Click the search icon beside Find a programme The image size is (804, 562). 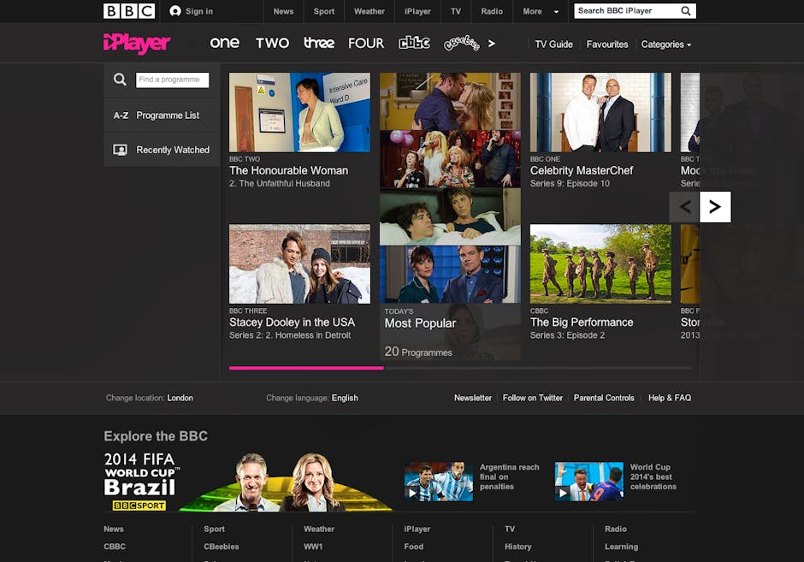tap(120, 80)
